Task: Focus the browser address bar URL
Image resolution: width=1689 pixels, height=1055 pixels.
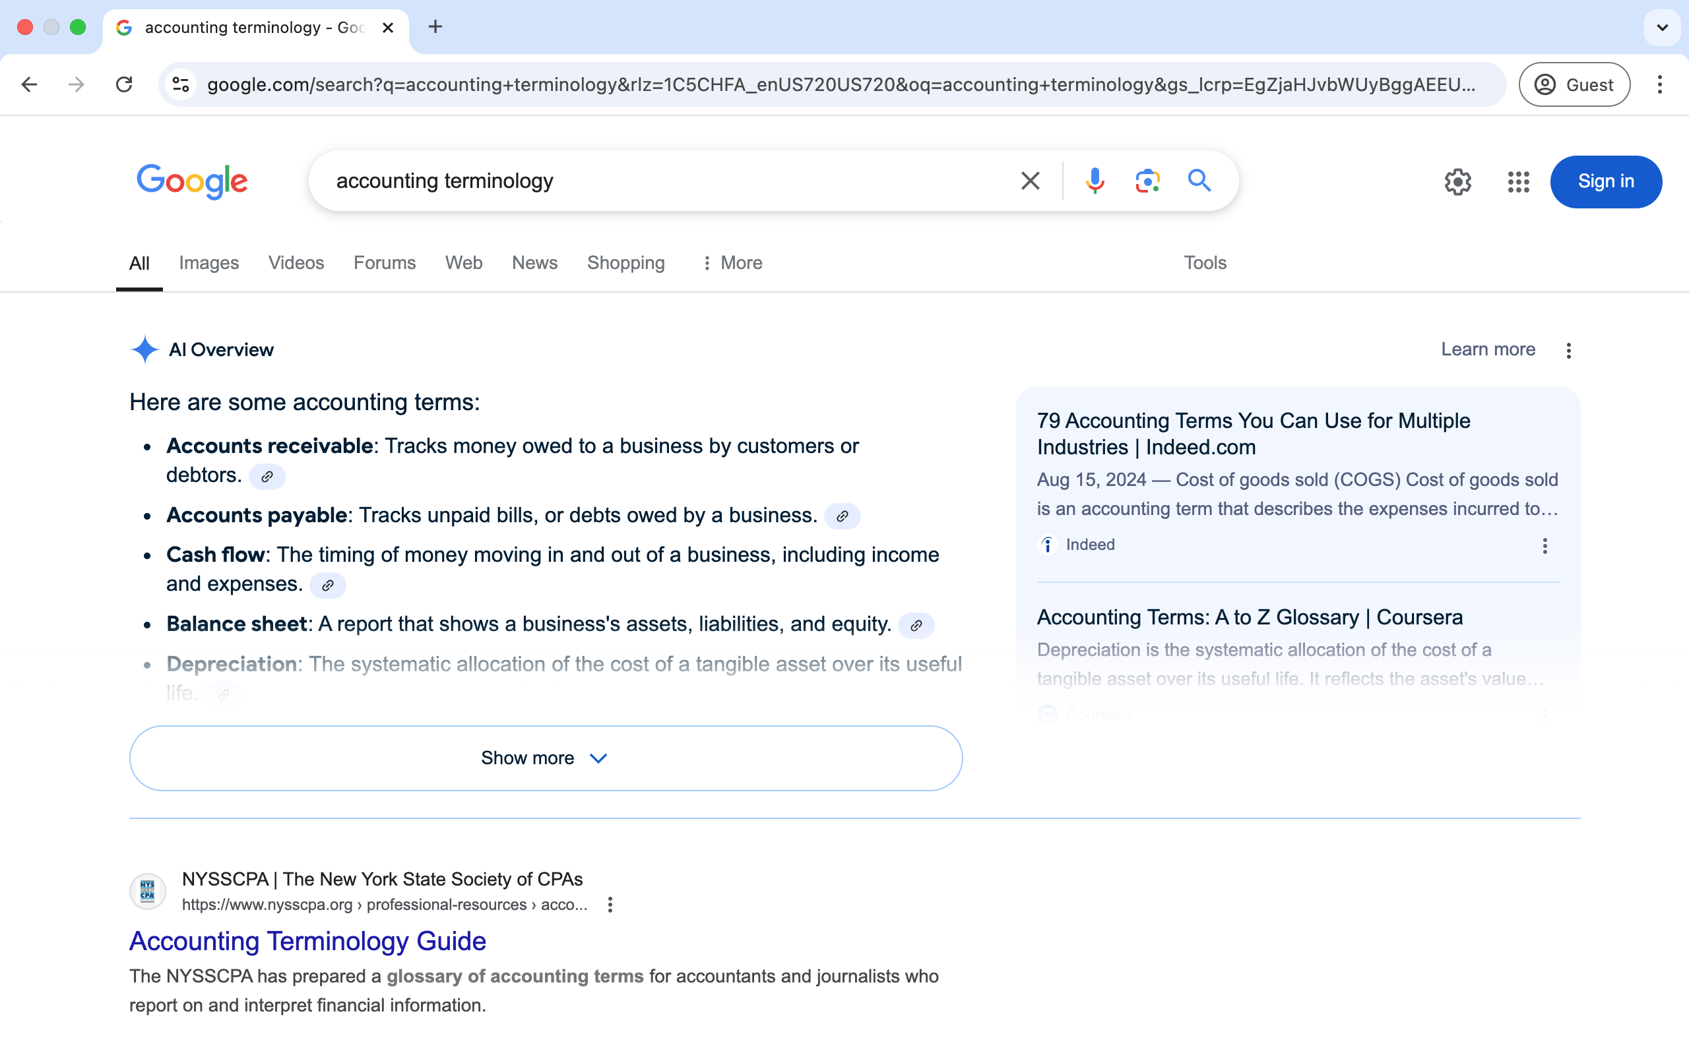Action: pyautogui.click(x=841, y=84)
